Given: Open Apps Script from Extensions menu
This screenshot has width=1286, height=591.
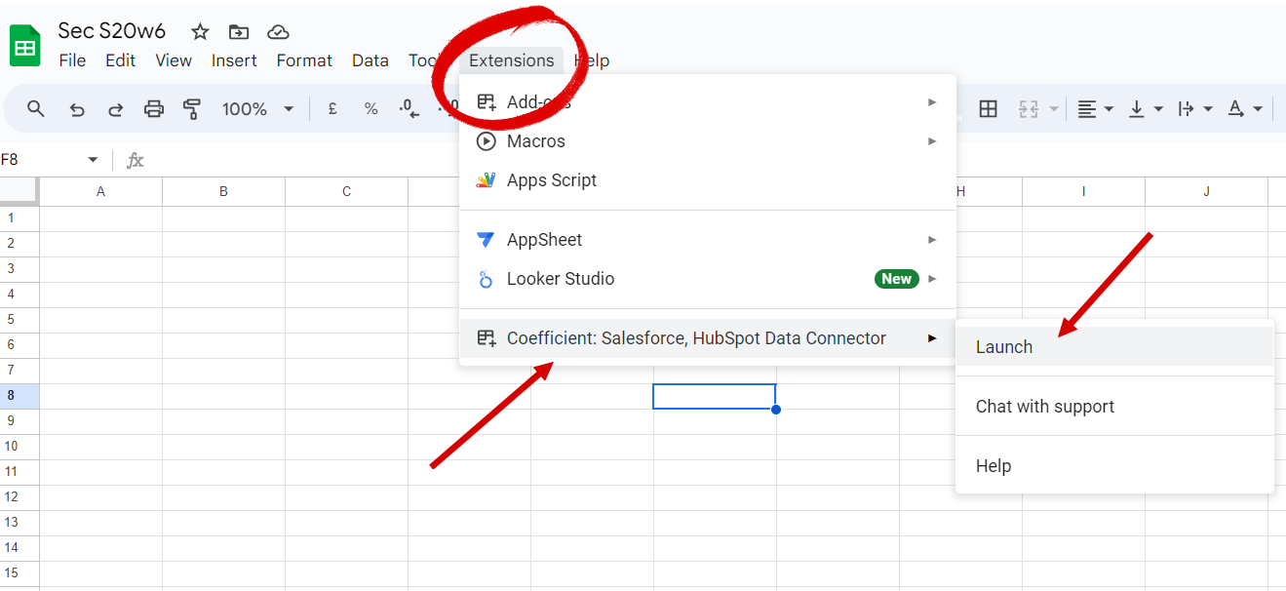Looking at the screenshot, I should tap(551, 180).
